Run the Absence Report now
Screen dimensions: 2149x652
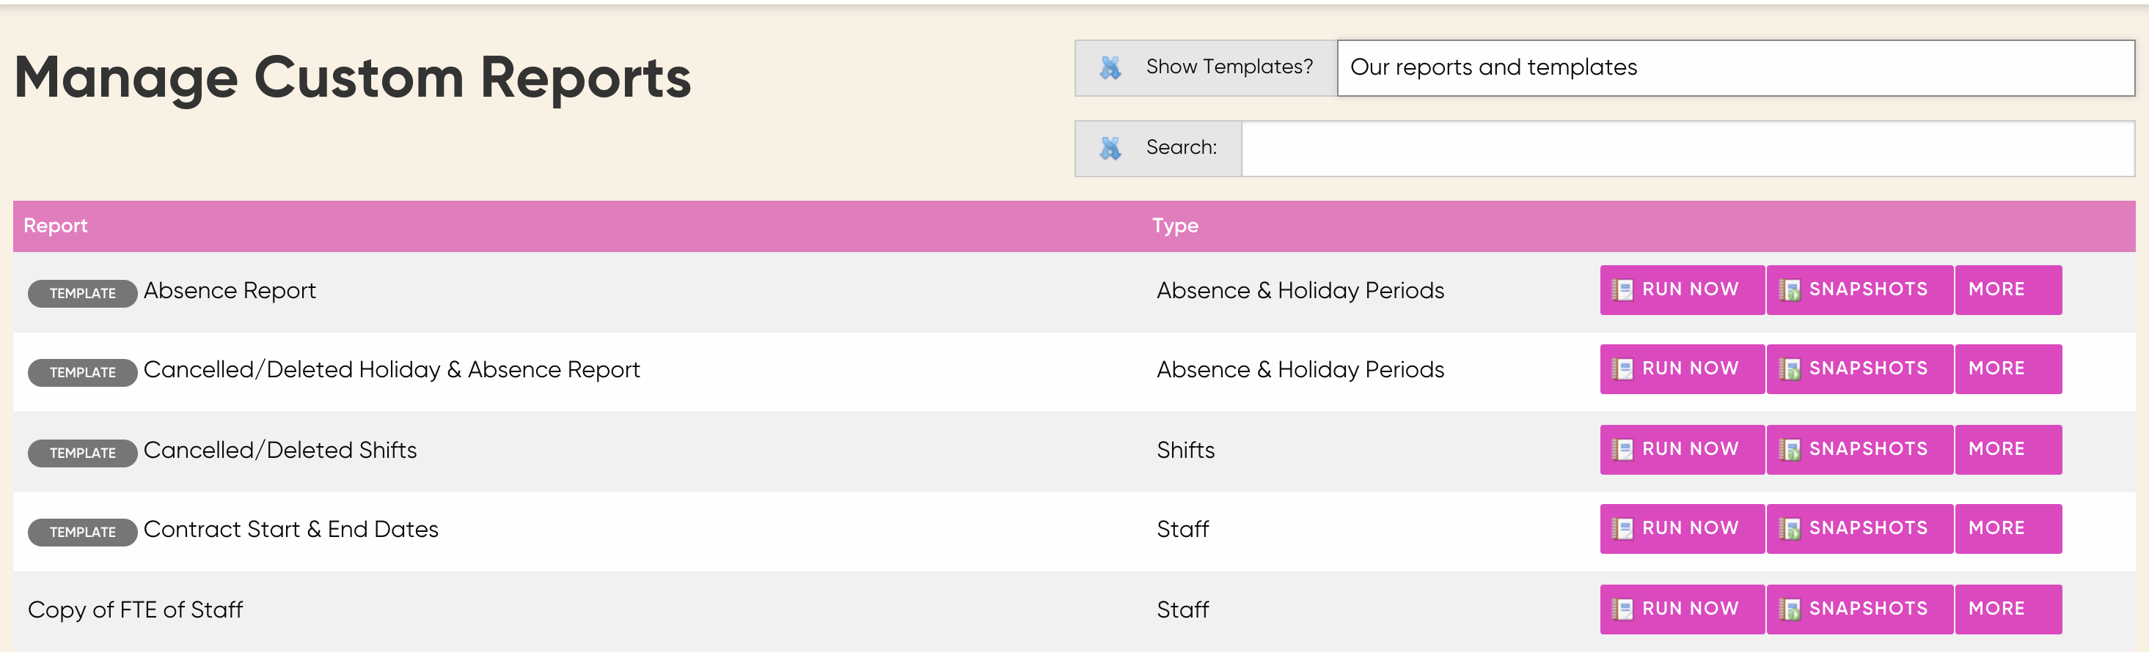[1682, 289]
